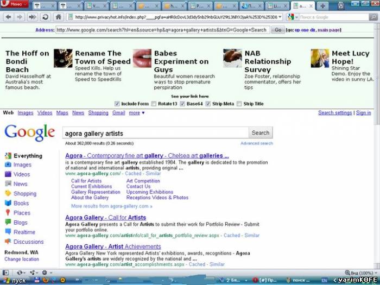Click the Videos film icon in sidebar
This screenshot has width=380, height=285.
(8, 174)
